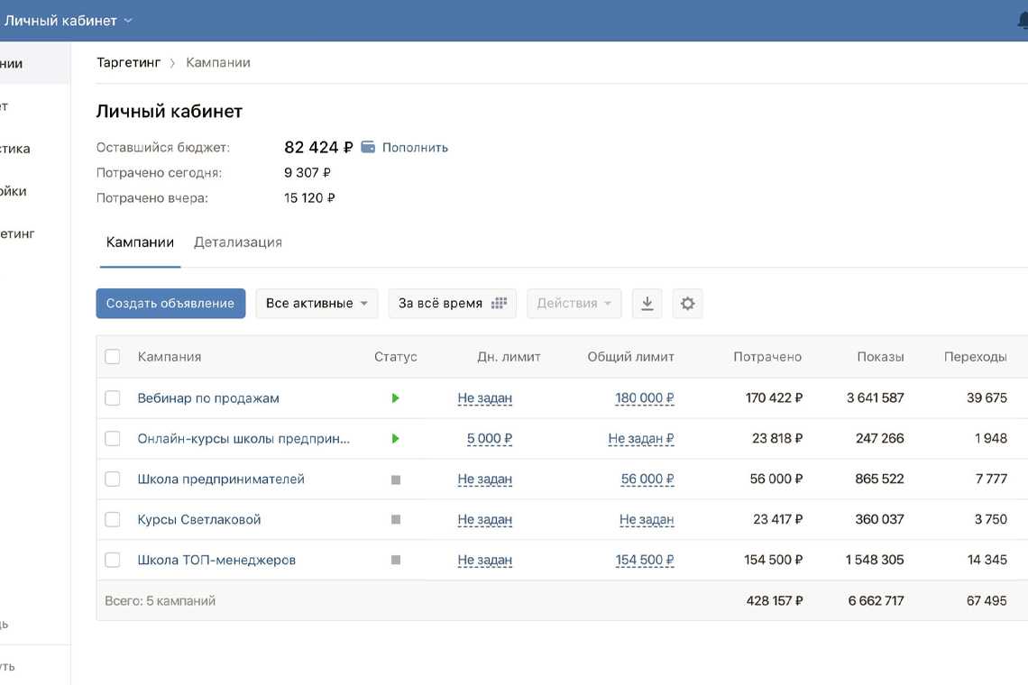Open table settings gear icon
The image size is (1028, 685).
click(687, 304)
